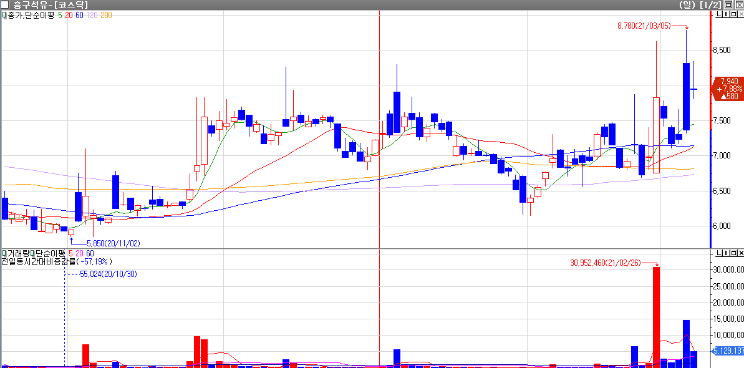Screen dimensions: 744x368
Task: Toggle green indicator beside 종가,단순이평
Action: [4, 15]
